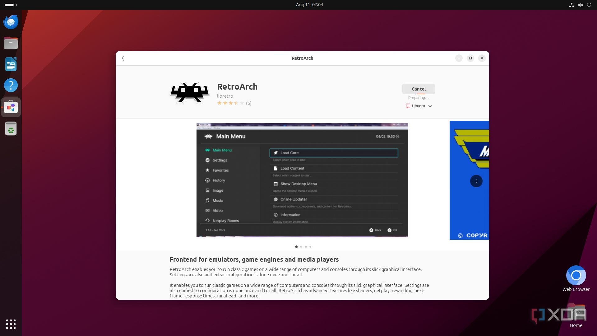Open the Ubuntu channel dropdown

(x=419, y=106)
